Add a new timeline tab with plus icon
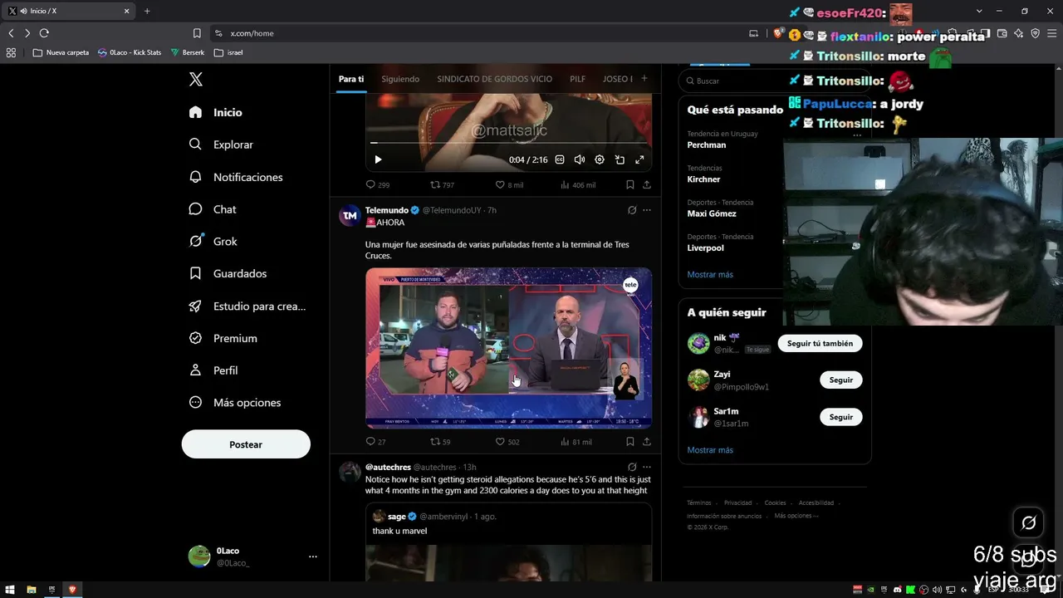Image resolution: width=1063 pixels, height=598 pixels. pos(644,79)
